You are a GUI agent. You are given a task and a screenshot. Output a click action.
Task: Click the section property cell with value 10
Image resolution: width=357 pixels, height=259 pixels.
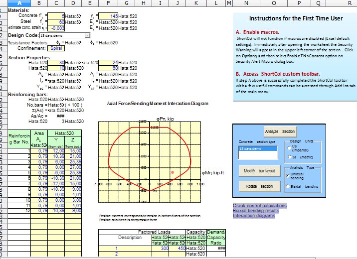tap(56, 68)
